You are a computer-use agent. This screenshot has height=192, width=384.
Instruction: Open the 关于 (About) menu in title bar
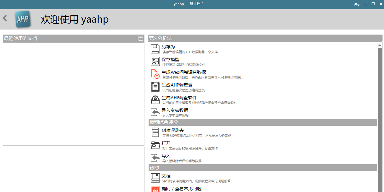click(x=357, y=4)
